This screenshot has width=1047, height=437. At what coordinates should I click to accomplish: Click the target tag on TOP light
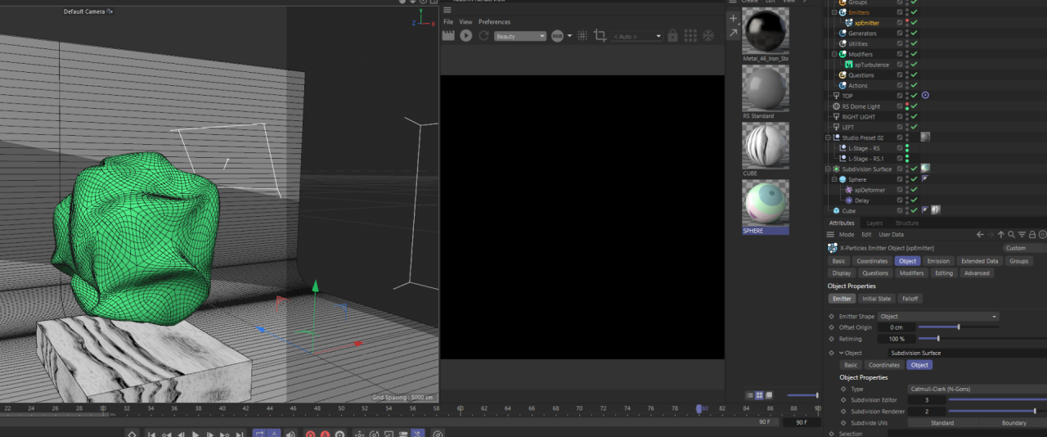tap(925, 96)
